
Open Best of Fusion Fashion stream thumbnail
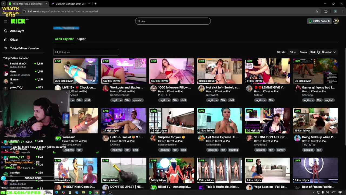(x=315, y=170)
